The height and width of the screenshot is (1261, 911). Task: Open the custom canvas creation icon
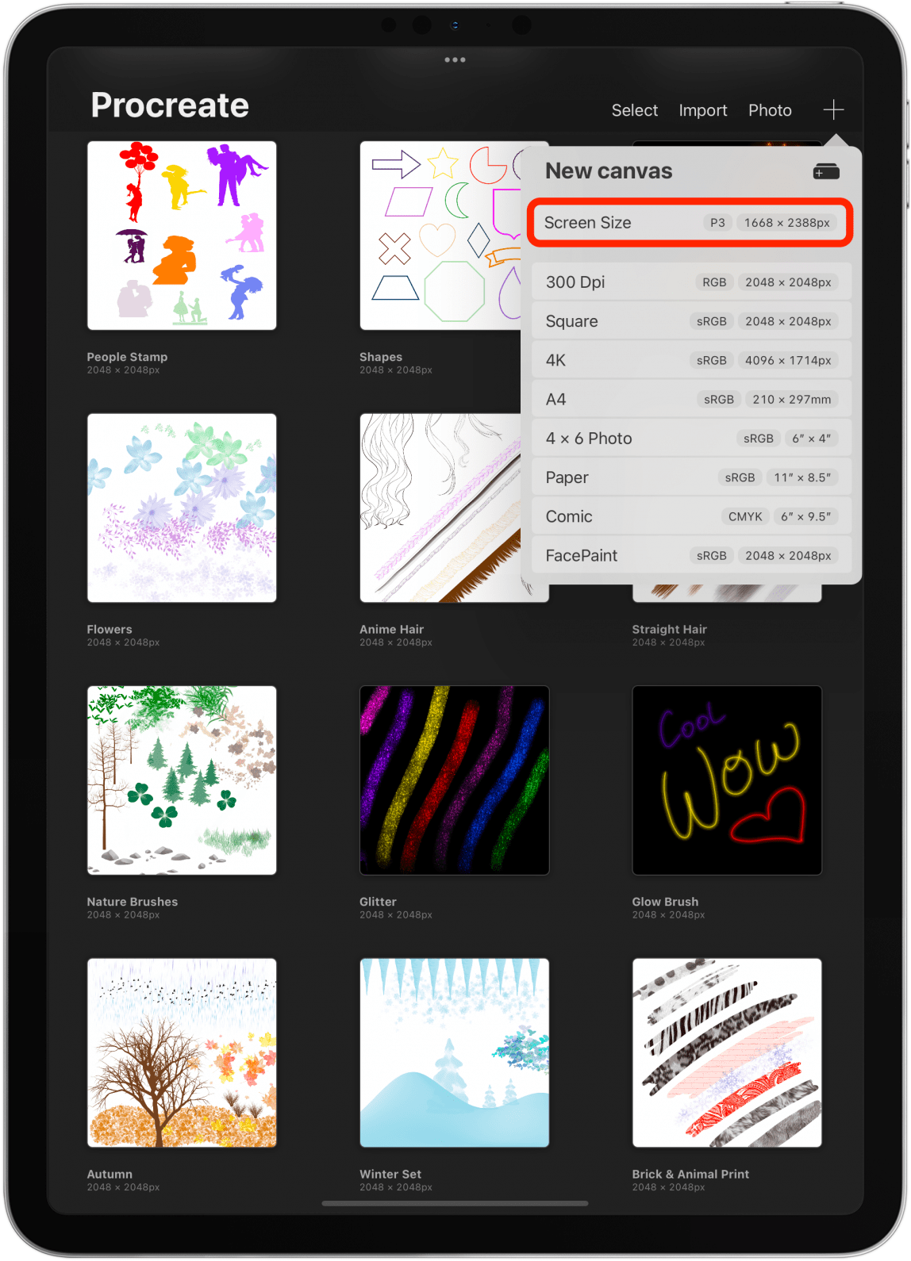(826, 171)
